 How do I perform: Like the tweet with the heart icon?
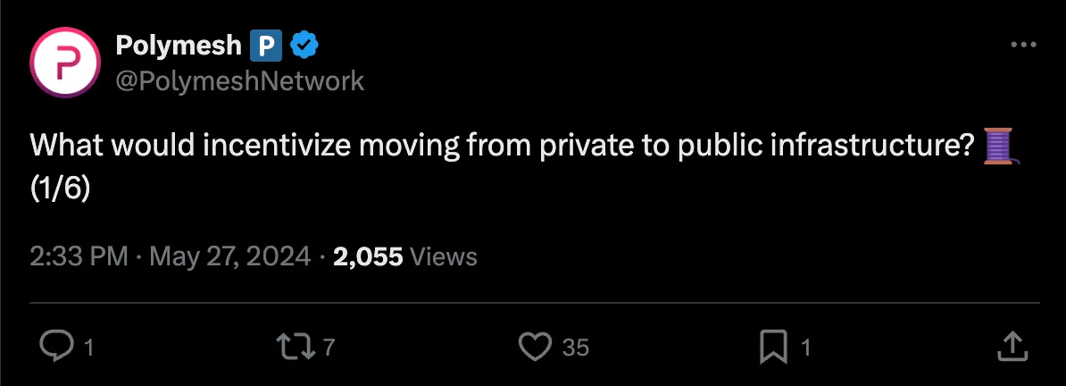536,347
